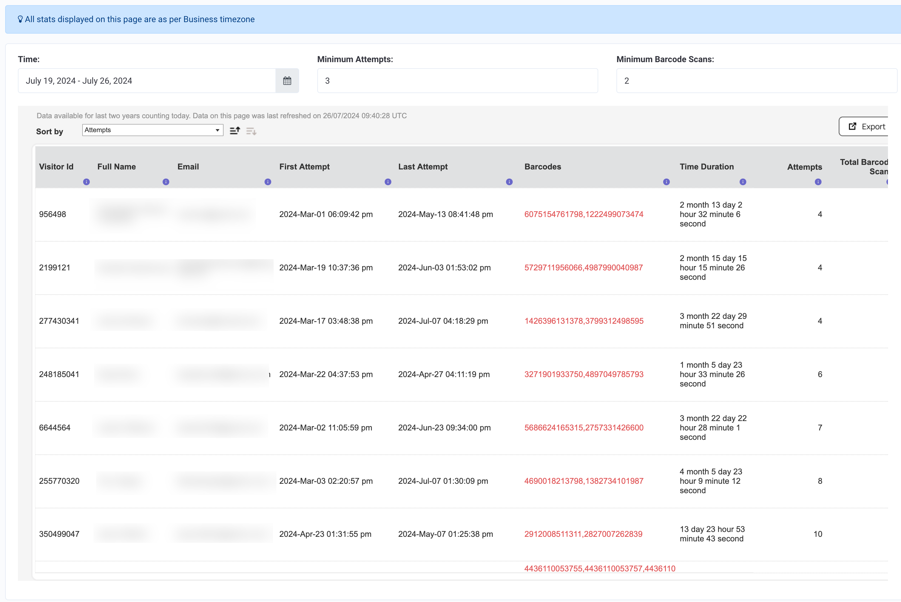Click the Last Attempt column header
Viewport: 901px width, 602px height.
(x=423, y=167)
